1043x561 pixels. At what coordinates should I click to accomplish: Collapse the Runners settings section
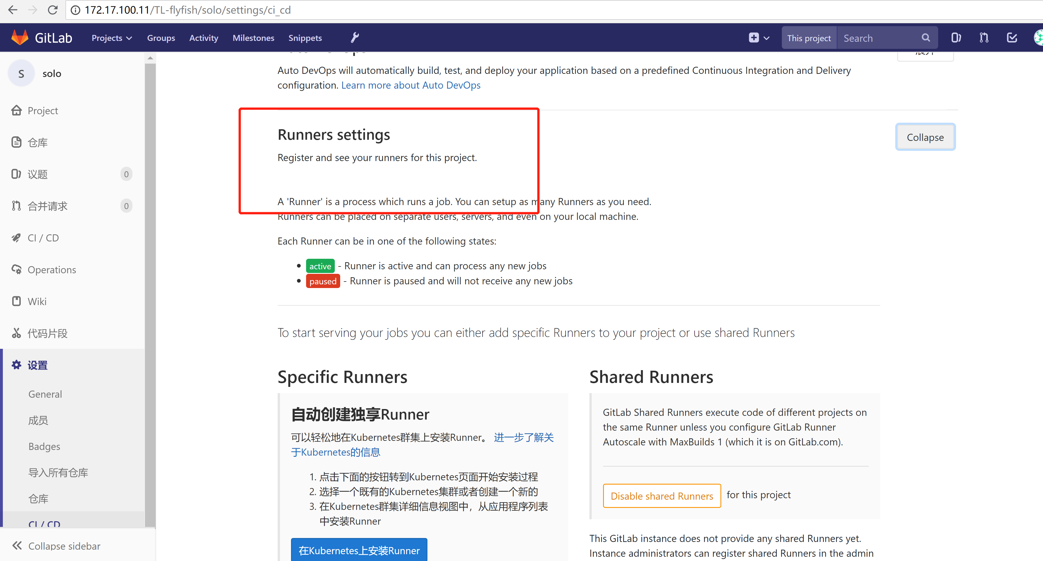pyautogui.click(x=925, y=137)
